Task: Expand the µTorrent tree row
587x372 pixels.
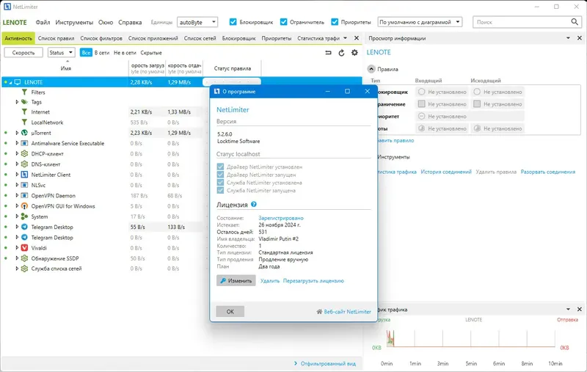Action: 17,133
